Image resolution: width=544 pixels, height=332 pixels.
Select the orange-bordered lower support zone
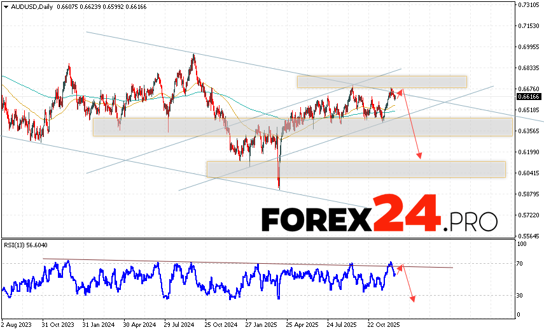(356, 169)
